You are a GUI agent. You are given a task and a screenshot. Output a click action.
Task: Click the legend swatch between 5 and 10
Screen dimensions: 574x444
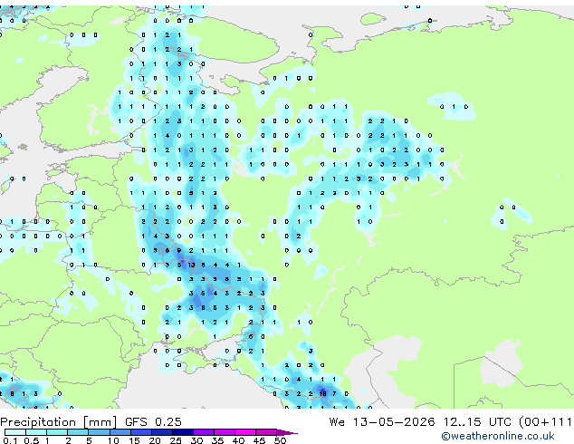99,432
